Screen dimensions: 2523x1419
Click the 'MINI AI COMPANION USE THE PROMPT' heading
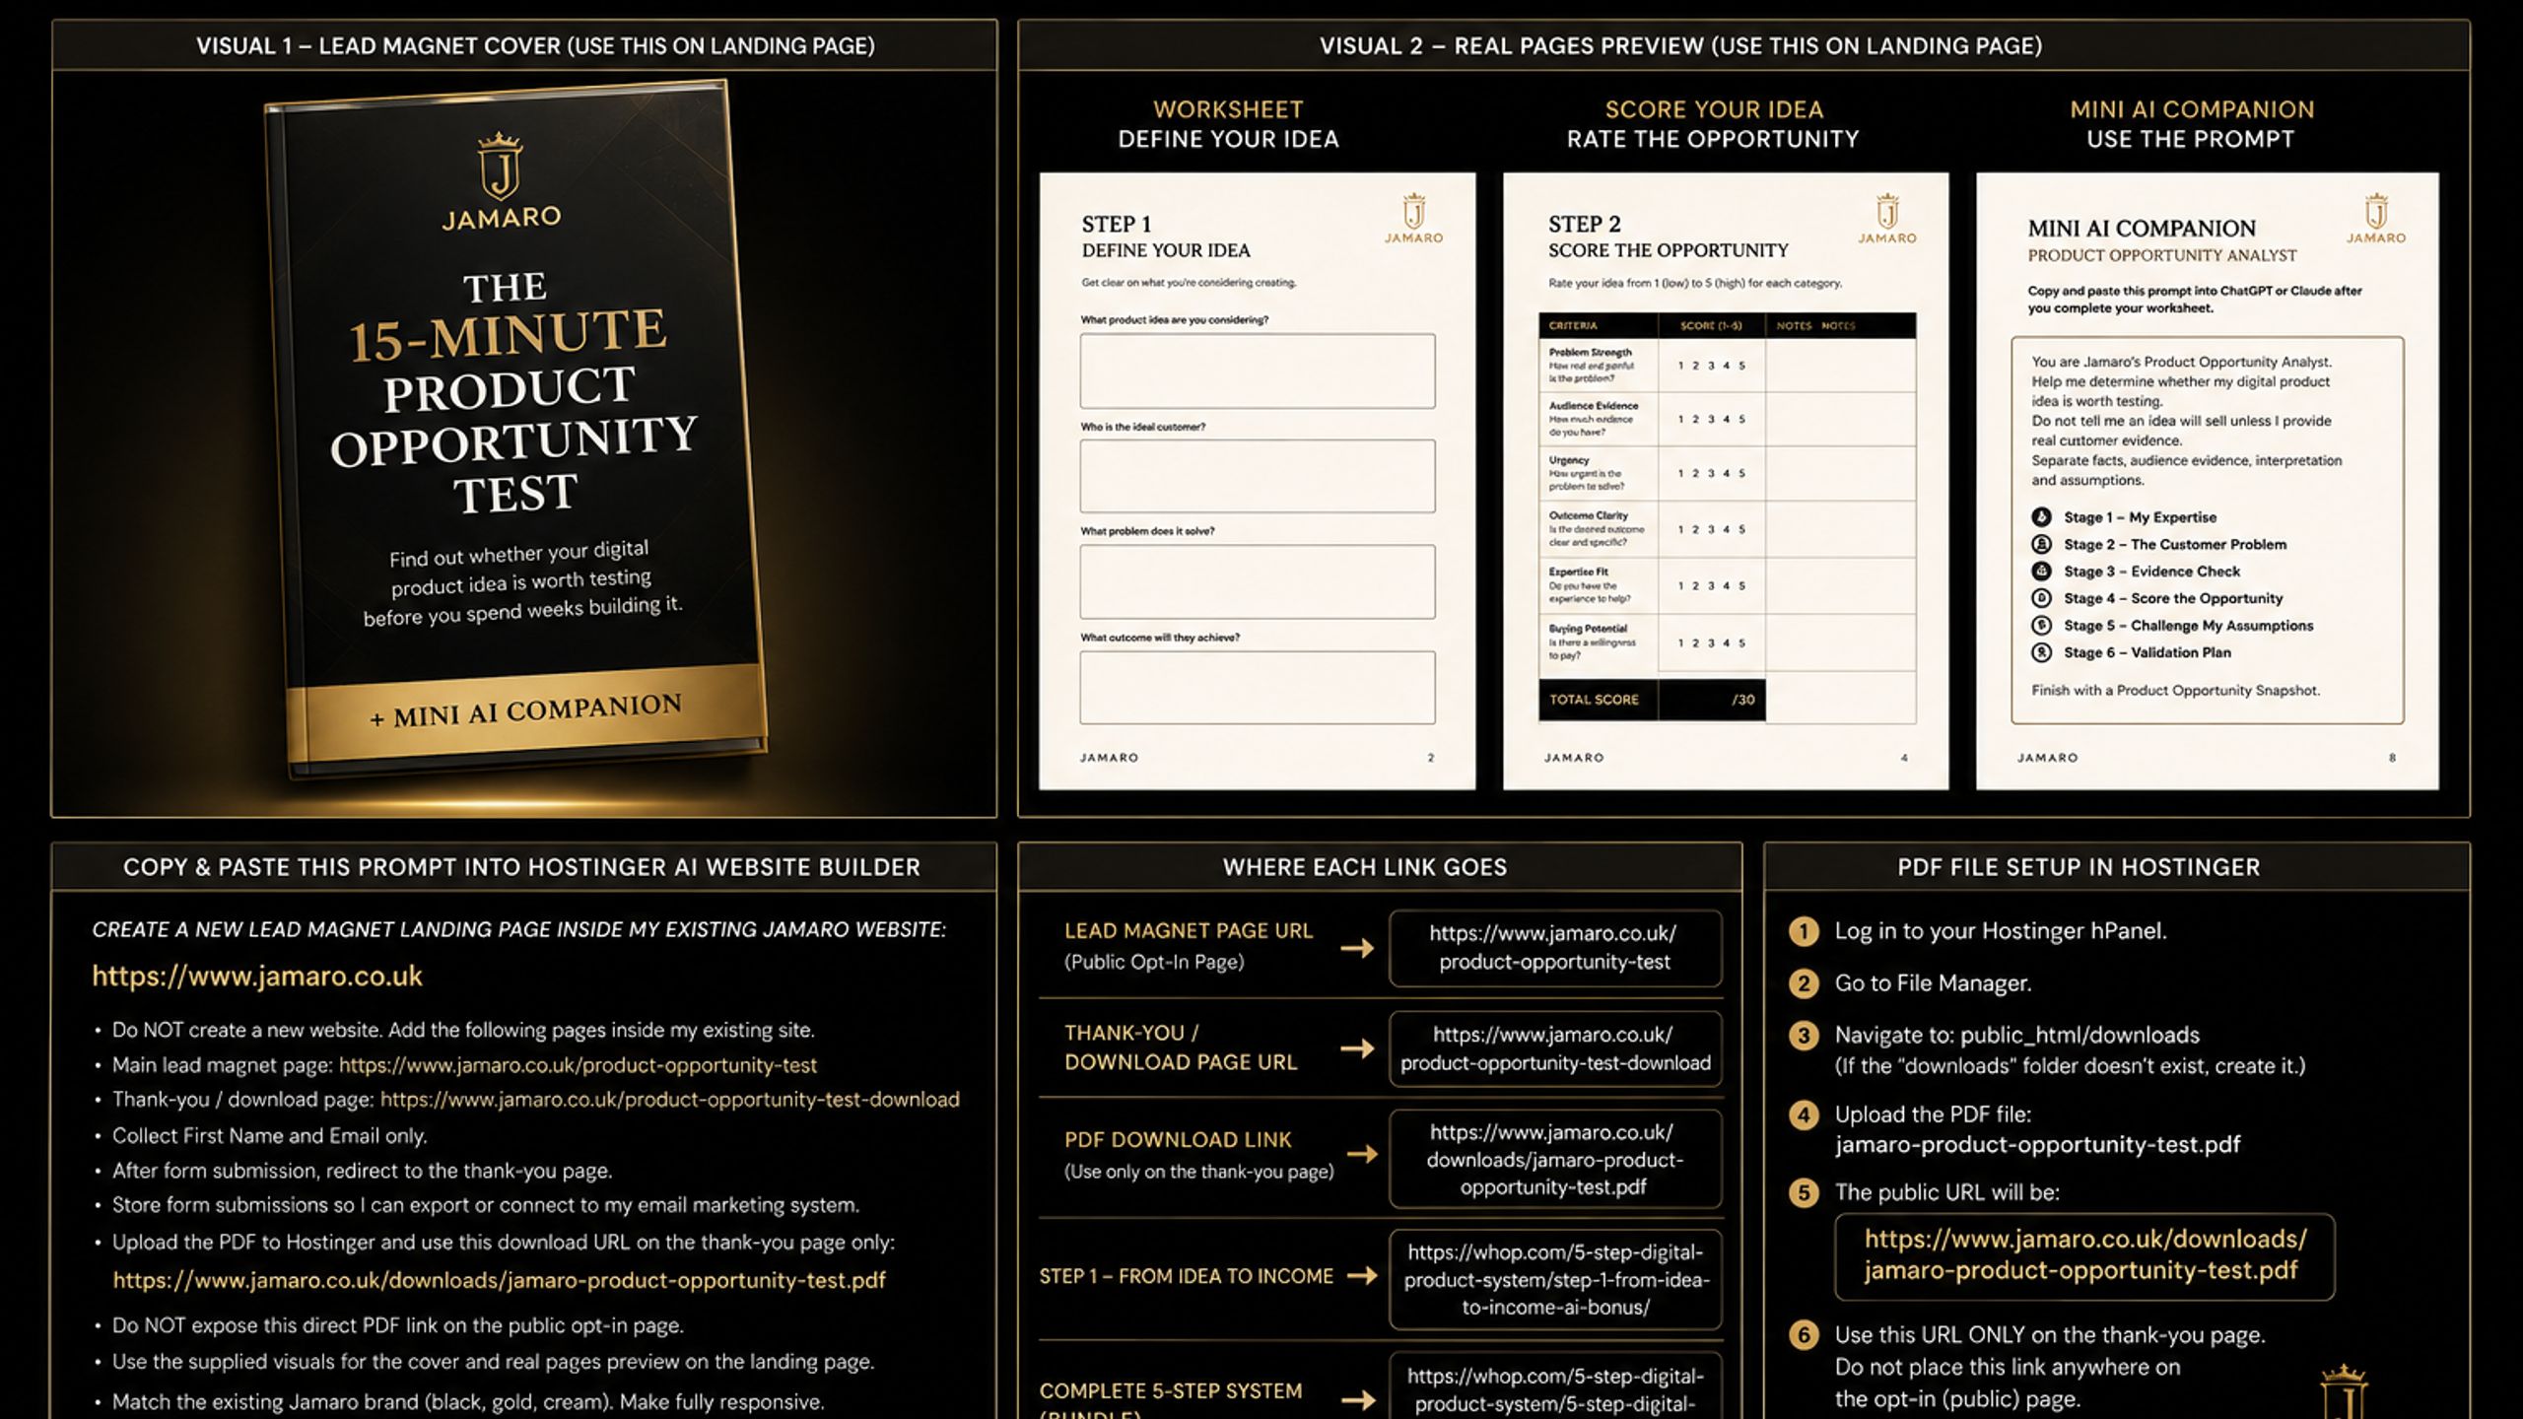tap(2192, 124)
